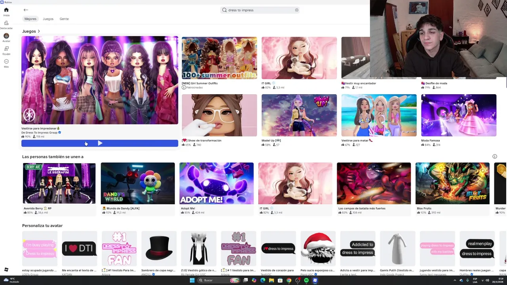The height and width of the screenshot is (285, 507).
Task: Play Vestirse para impresionar game
Action: 100,143
